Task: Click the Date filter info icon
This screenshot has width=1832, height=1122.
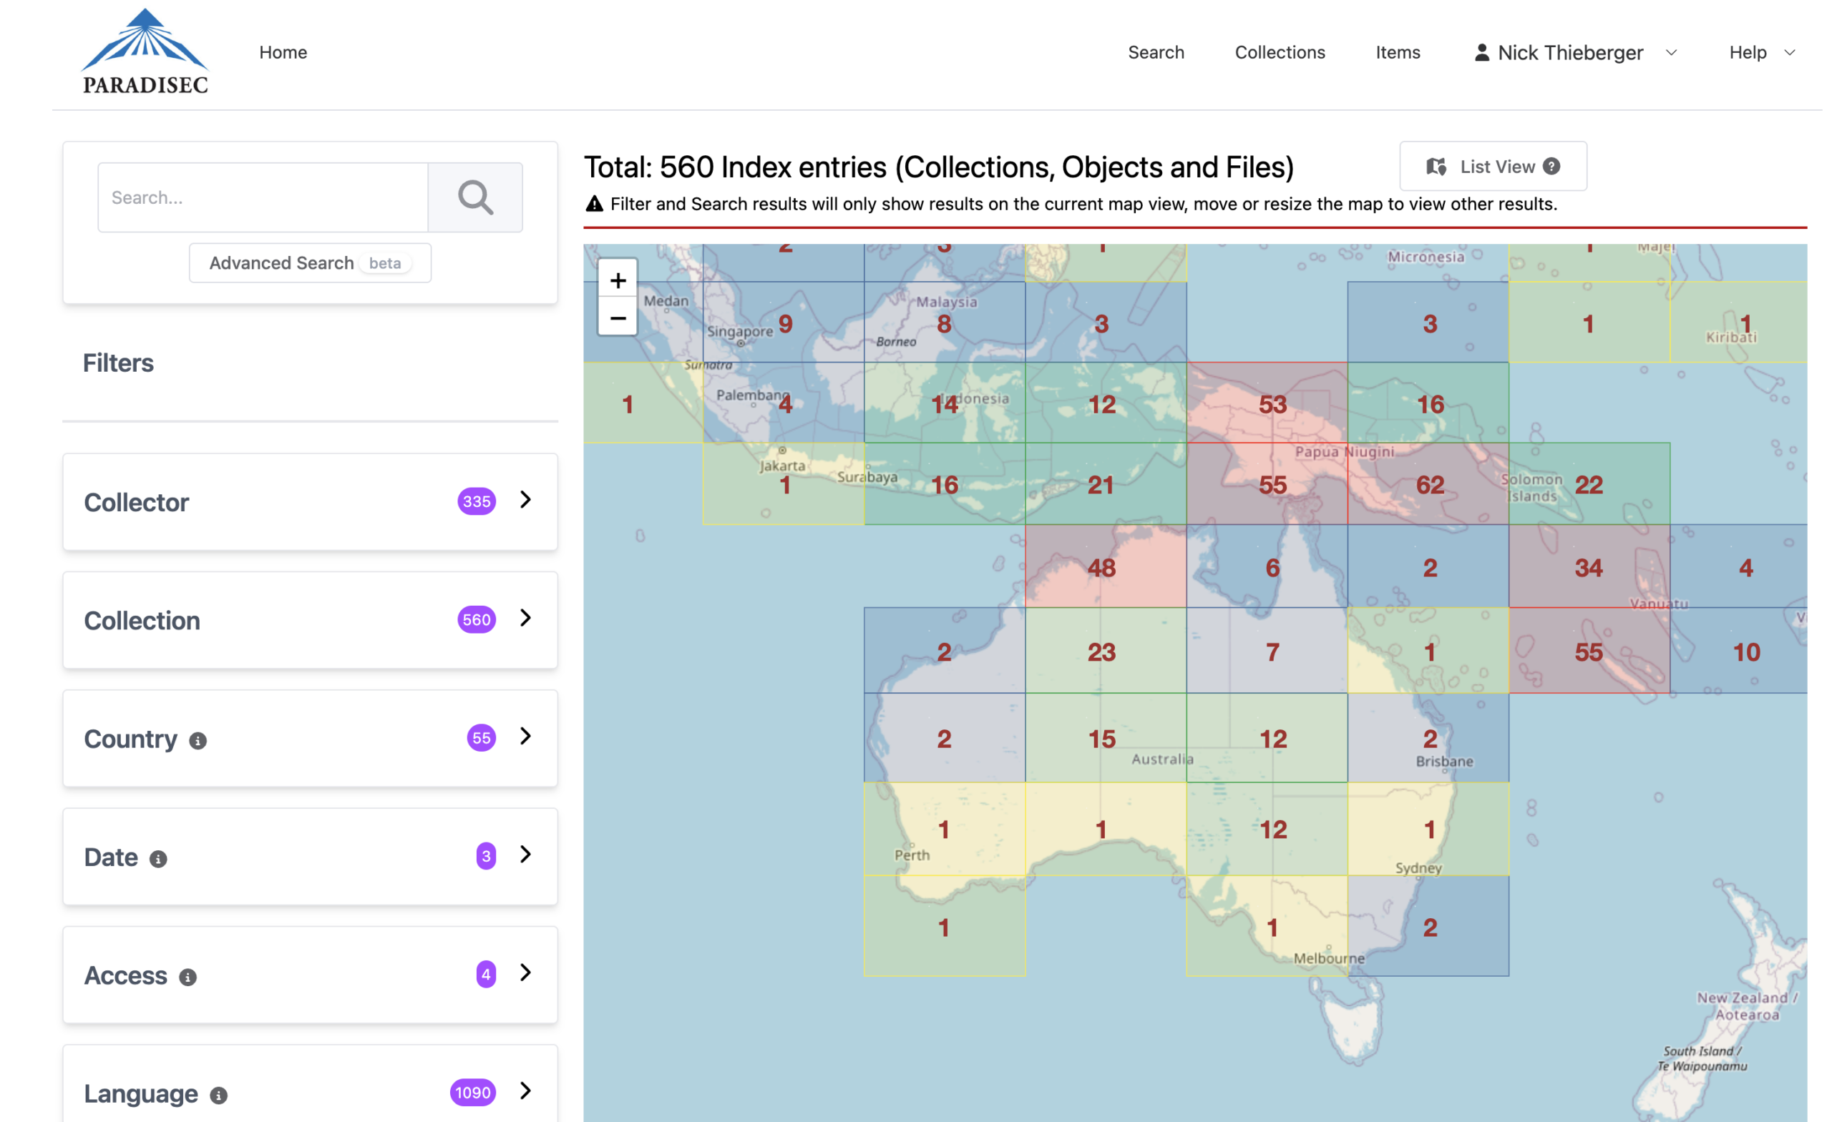Action: pyautogui.click(x=158, y=858)
